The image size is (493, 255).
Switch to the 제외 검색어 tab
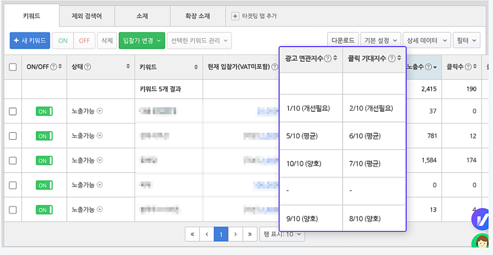click(87, 16)
